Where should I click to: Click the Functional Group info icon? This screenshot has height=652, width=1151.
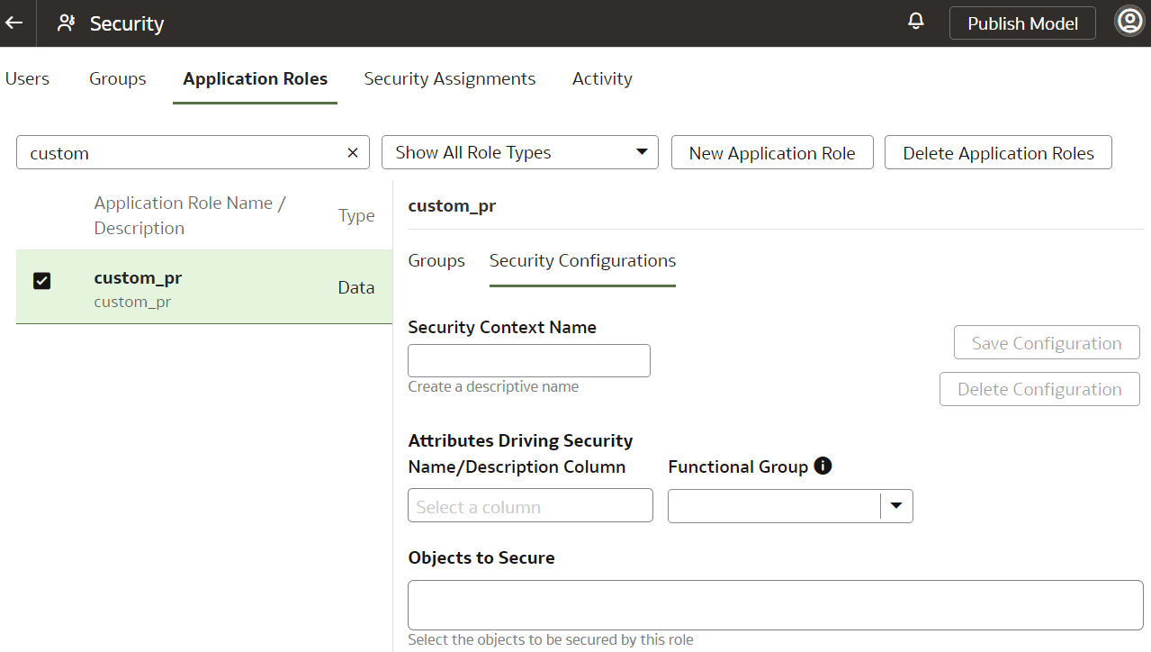[x=823, y=466]
